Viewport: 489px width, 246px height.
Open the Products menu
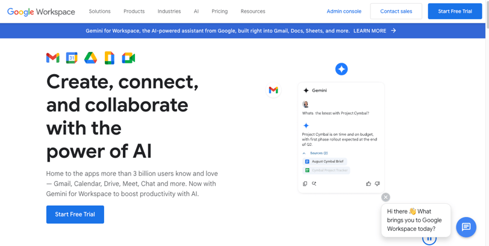pyautogui.click(x=134, y=11)
